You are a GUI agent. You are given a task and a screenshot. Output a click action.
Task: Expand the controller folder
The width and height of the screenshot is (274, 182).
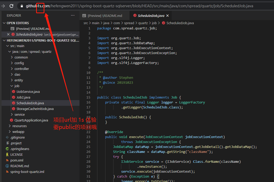[x=12, y=69]
